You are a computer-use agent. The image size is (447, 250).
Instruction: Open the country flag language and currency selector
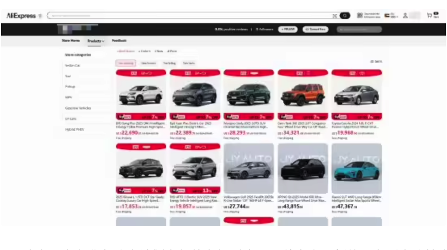point(391,15)
